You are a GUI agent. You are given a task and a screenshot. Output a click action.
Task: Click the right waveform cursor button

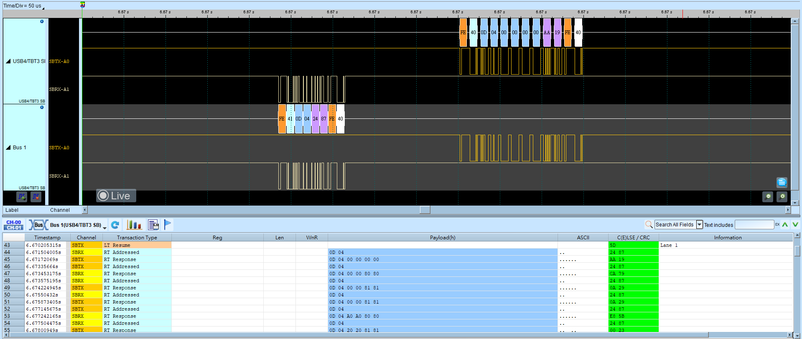[x=36, y=196]
